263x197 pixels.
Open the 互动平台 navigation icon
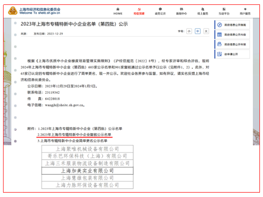(x=224, y=9)
